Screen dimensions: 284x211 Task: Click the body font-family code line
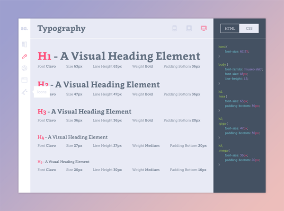tap(244, 69)
